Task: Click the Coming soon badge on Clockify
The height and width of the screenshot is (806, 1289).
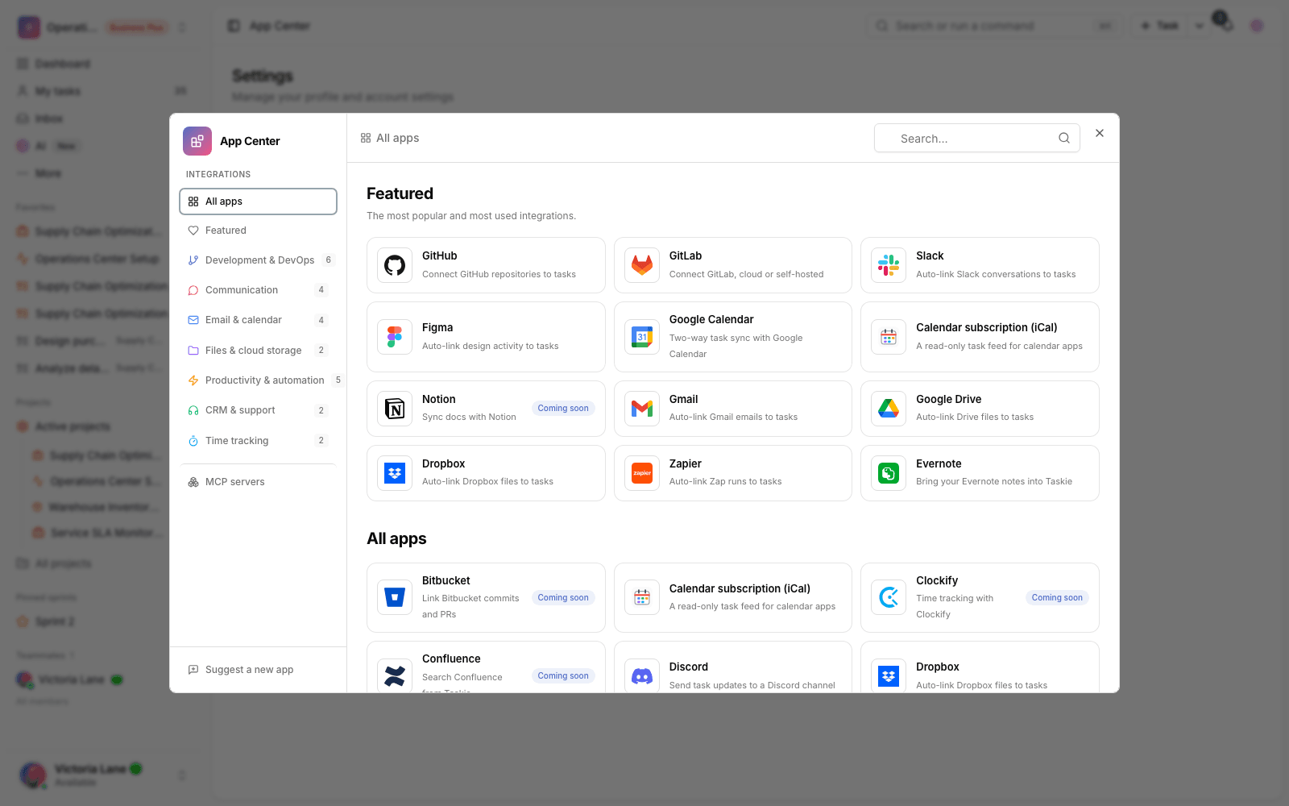Action: point(1057,598)
